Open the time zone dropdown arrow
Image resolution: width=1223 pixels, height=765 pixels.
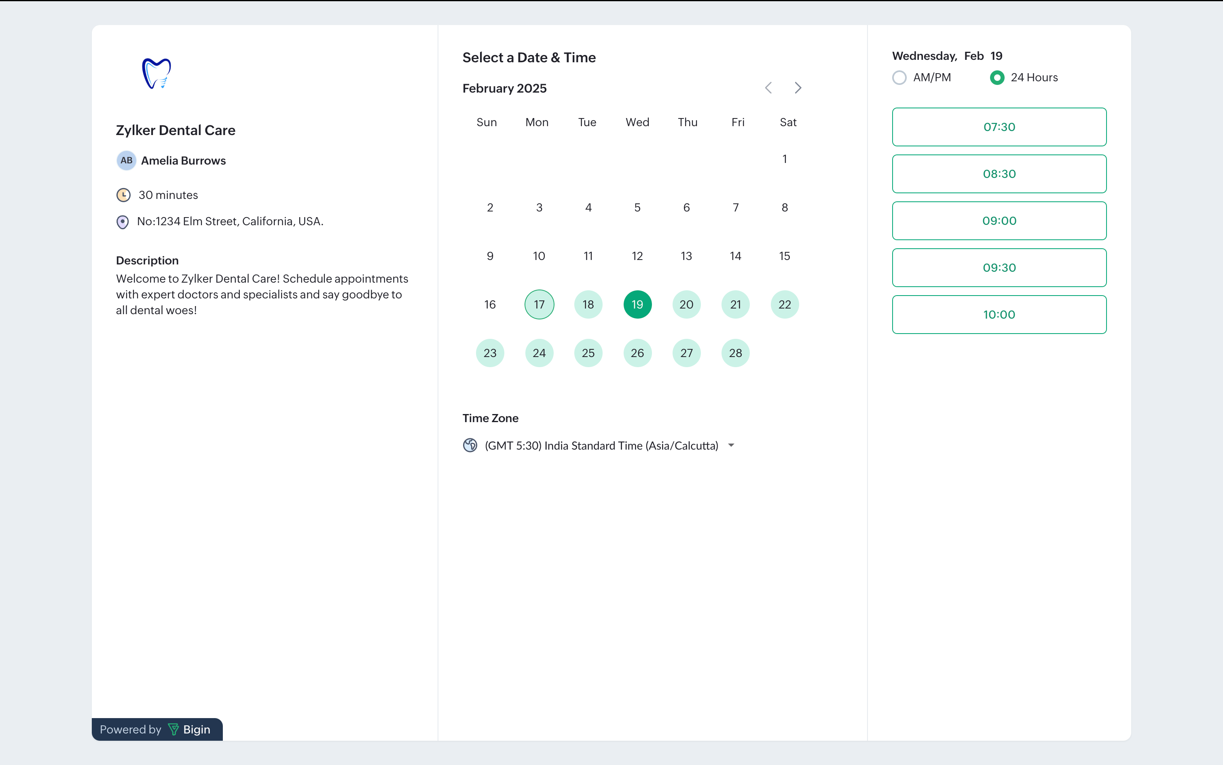coord(731,445)
